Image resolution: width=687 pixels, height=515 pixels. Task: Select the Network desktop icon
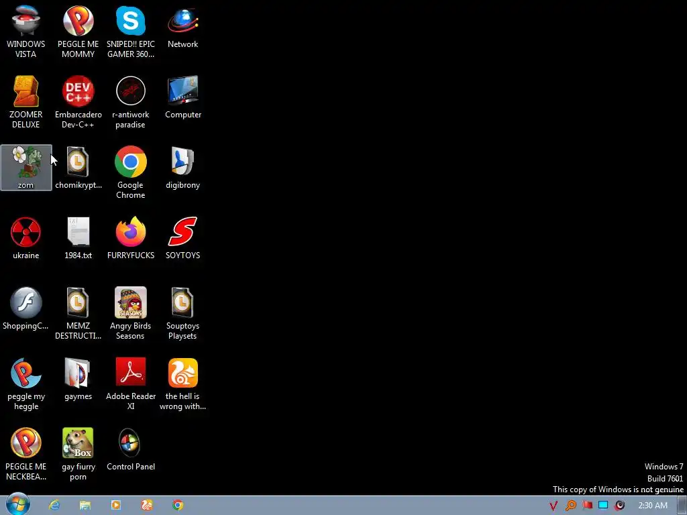tap(182, 27)
